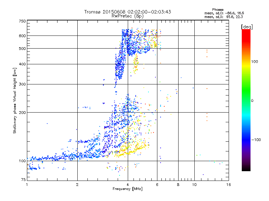Click the 'Phases' label at top right

pyautogui.click(x=218, y=10)
